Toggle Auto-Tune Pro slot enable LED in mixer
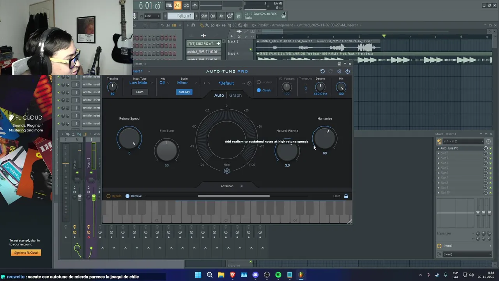This screenshot has height=281, width=499. (490, 148)
